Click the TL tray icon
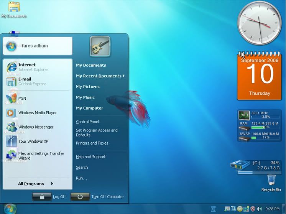Image resolution: width=286 pixels, height=214 pixels. click(x=233, y=209)
